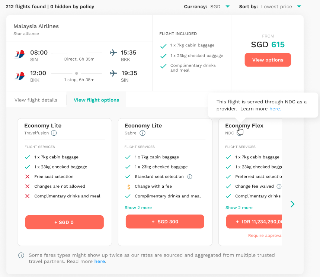This screenshot has width=320, height=277.
Task: Select Travelfusion fare with + SGD 0
Action: tap(64, 222)
